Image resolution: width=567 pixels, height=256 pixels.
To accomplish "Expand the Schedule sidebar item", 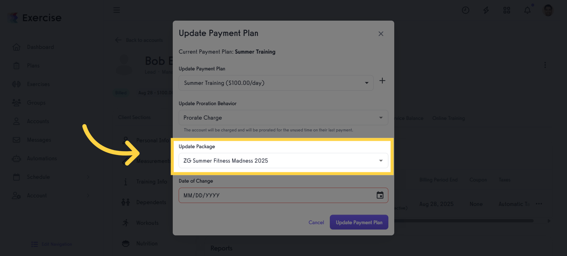I will tap(38, 177).
